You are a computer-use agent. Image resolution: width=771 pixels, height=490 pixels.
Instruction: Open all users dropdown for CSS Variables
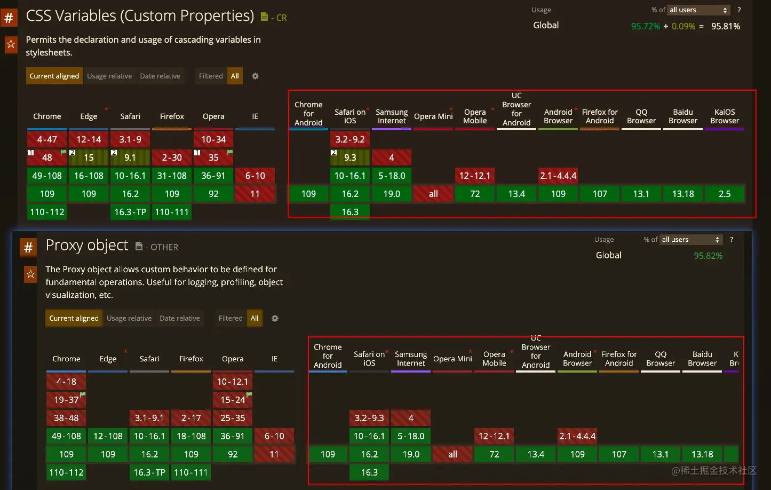[698, 10]
